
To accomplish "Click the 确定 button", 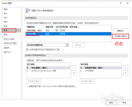I will [x=111, y=103].
